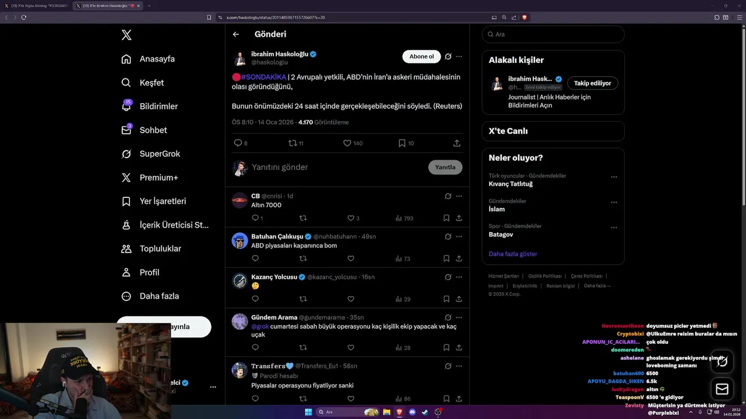The height and width of the screenshot is (419, 746).
Task: View stats 86 on Transfers comment
Action: pyautogui.click(x=403, y=399)
